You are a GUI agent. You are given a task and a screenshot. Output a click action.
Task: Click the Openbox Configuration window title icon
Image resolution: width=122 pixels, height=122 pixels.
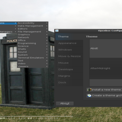[x=57, y=30]
